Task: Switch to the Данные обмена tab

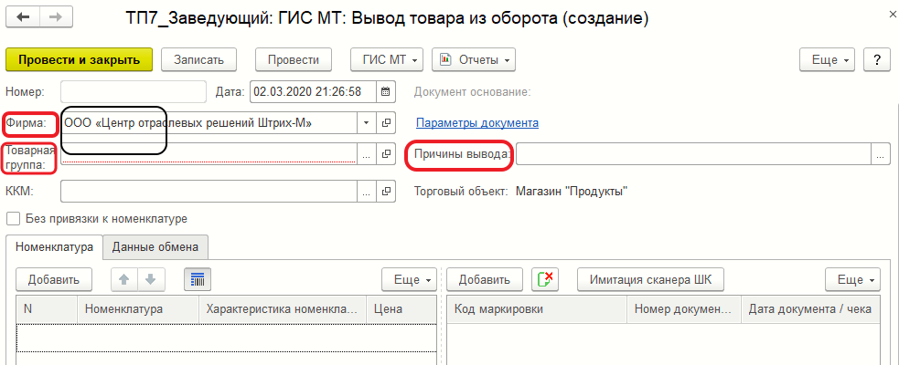Action: coord(155,247)
